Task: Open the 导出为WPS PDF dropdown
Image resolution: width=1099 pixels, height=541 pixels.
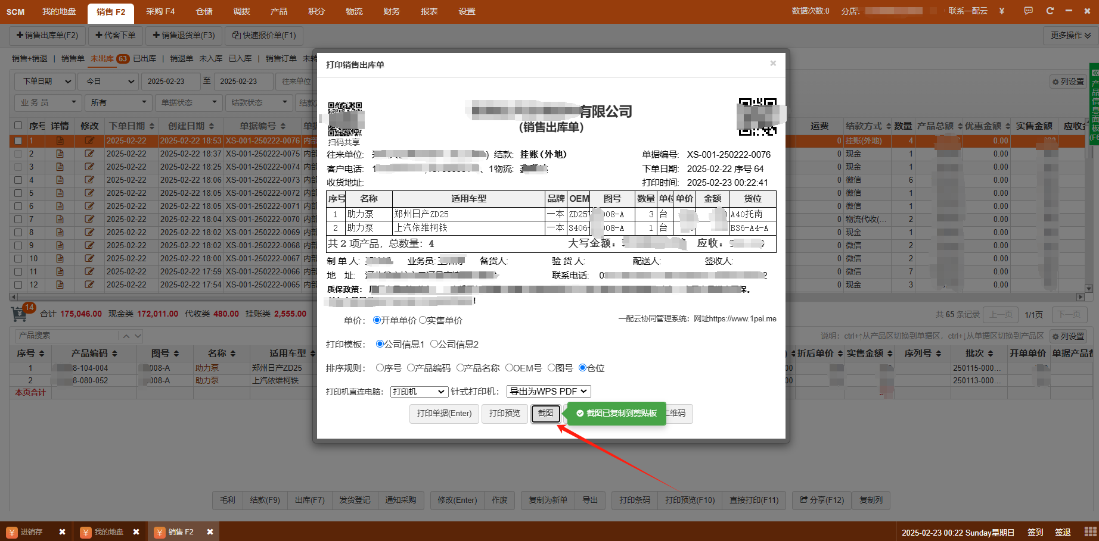Action: tap(548, 391)
